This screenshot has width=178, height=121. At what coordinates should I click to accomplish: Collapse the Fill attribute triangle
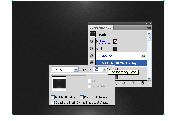click(x=97, y=49)
